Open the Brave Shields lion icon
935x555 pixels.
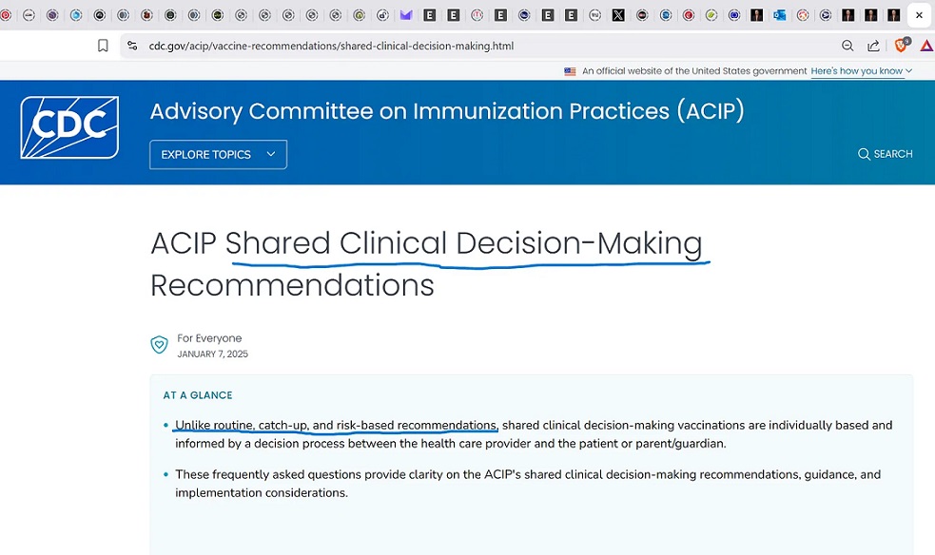[x=901, y=46]
